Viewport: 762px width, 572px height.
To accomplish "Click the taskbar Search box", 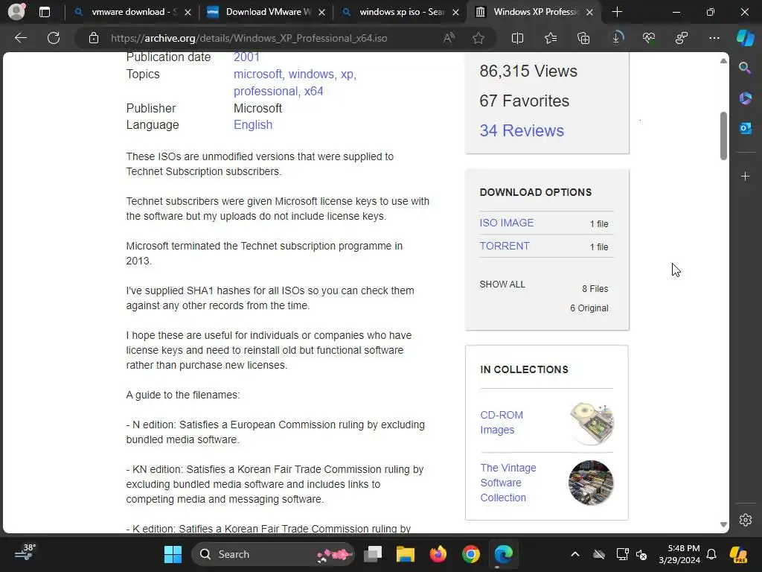I will (x=272, y=554).
